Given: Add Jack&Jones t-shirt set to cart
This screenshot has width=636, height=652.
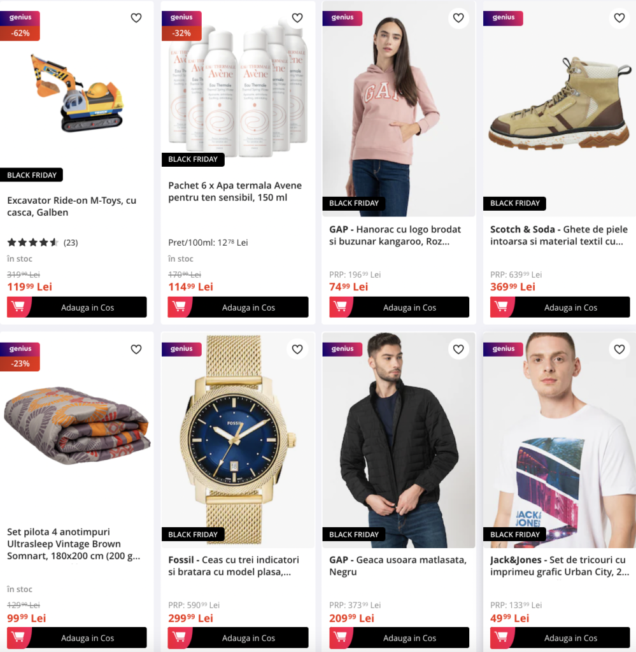Looking at the screenshot, I should click(560, 637).
